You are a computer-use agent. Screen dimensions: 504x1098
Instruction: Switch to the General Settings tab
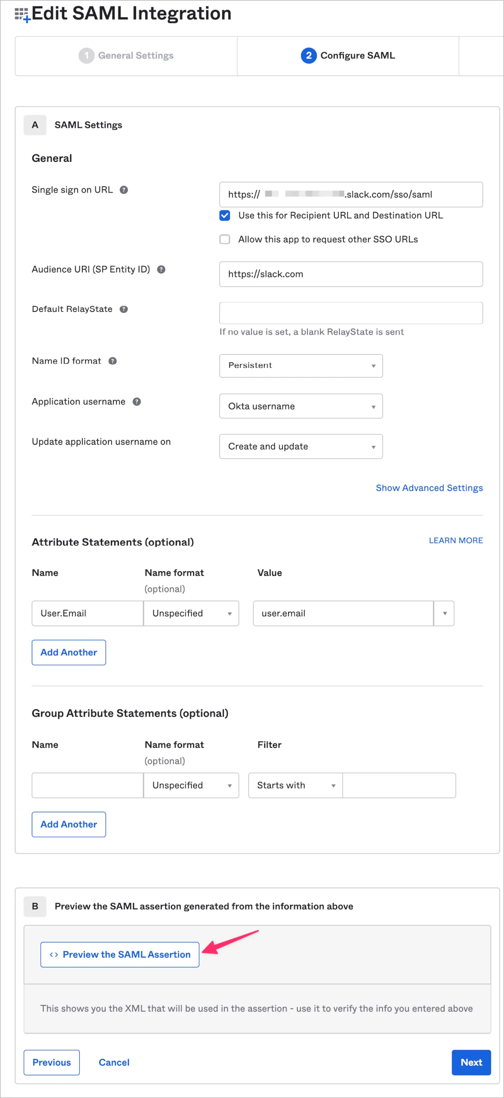coord(136,55)
